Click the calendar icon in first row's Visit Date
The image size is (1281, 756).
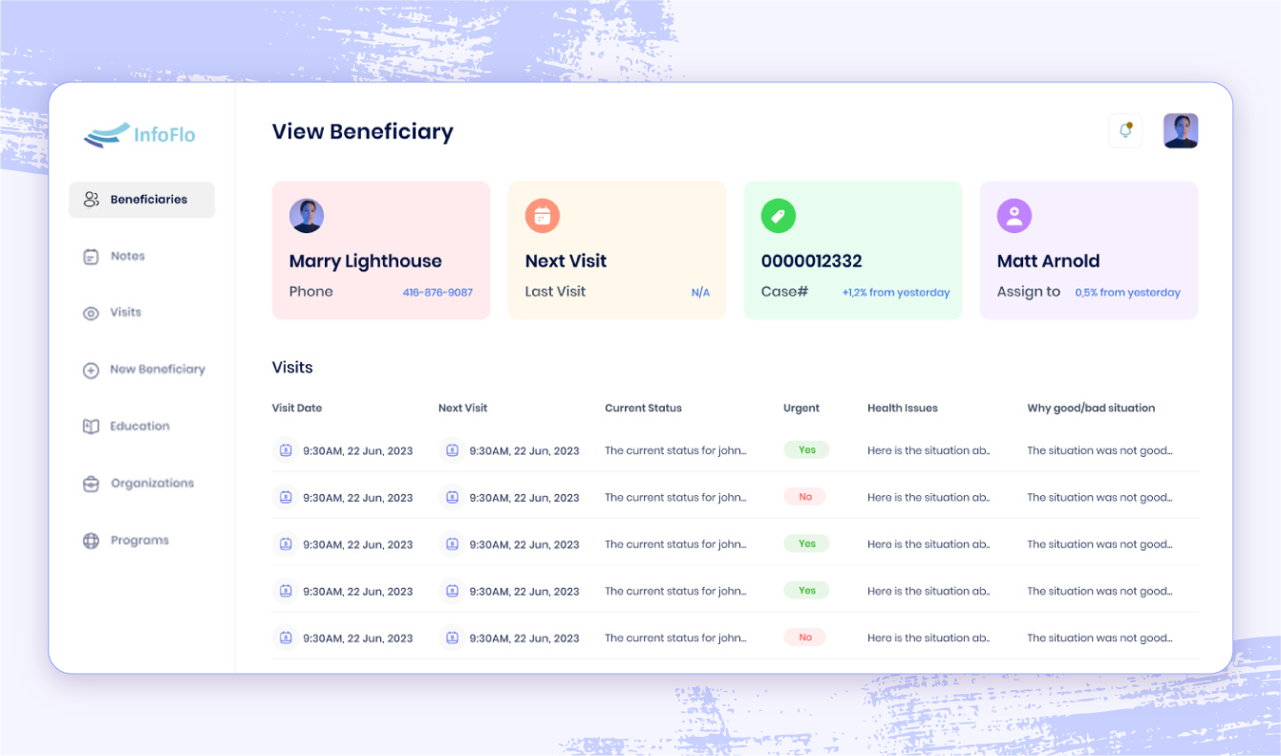(286, 450)
